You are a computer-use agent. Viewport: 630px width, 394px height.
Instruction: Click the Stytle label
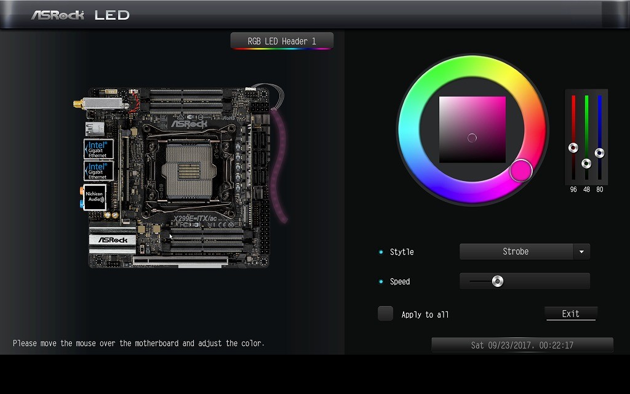click(x=402, y=252)
